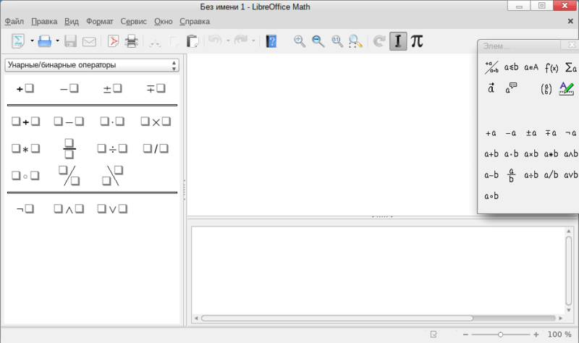The image size is (579, 343).
Task: Choose the Sigma Operators category in Elements window
Action: pos(570,68)
